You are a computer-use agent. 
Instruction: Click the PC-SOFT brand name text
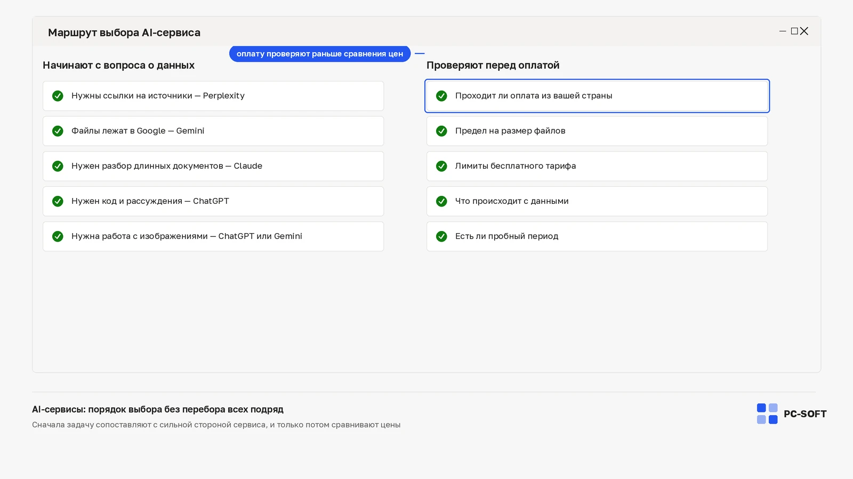tap(805, 414)
